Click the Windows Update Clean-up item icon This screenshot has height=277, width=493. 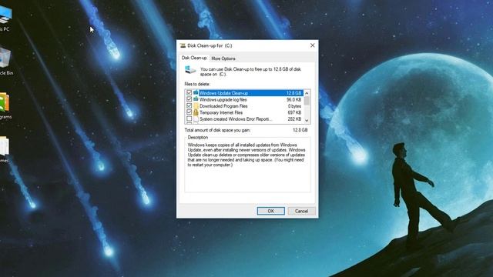coord(196,92)
